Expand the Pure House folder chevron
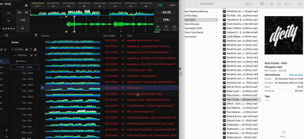This screenshot has width=304, height=139. pyautogui.click(x=217, y=36)
